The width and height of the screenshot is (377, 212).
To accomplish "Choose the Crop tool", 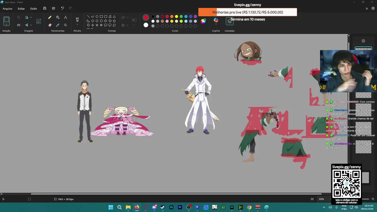I will (19, 17).
